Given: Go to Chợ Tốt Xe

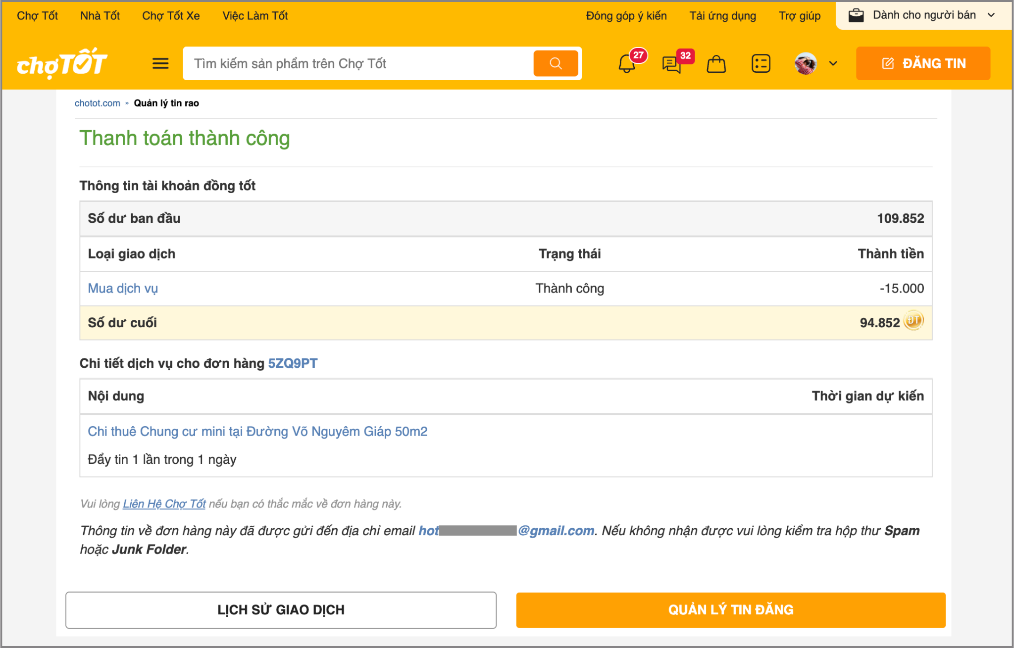Looking at the screenshot, I should [171, 16].
